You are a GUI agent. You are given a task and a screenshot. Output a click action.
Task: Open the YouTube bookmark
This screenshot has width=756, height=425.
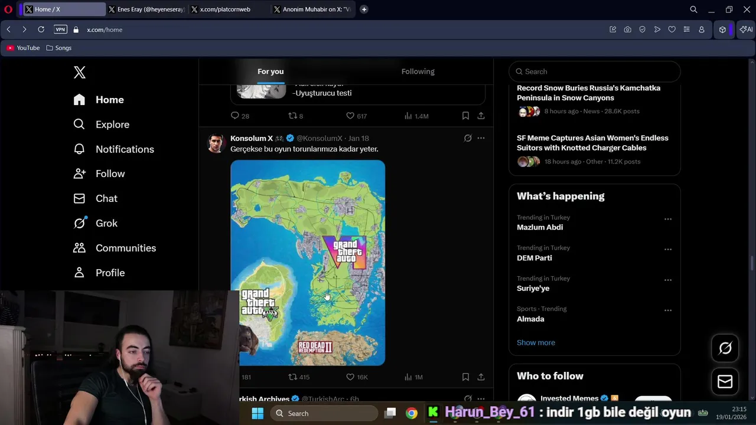click(x=24, y=48)
